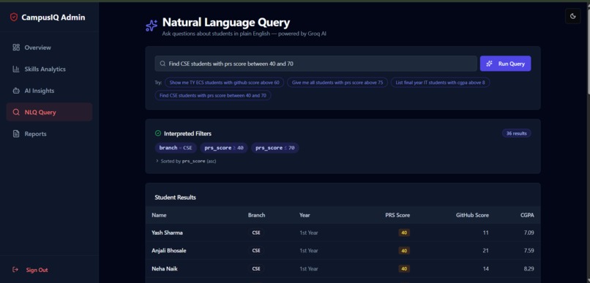Select the NLQ Query menu item

tap(49, 112)
